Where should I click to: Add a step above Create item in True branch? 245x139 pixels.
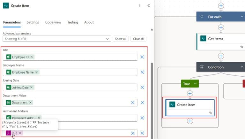(190, 94)
